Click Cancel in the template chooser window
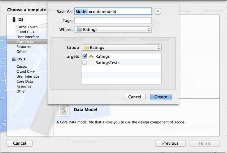 20,143
